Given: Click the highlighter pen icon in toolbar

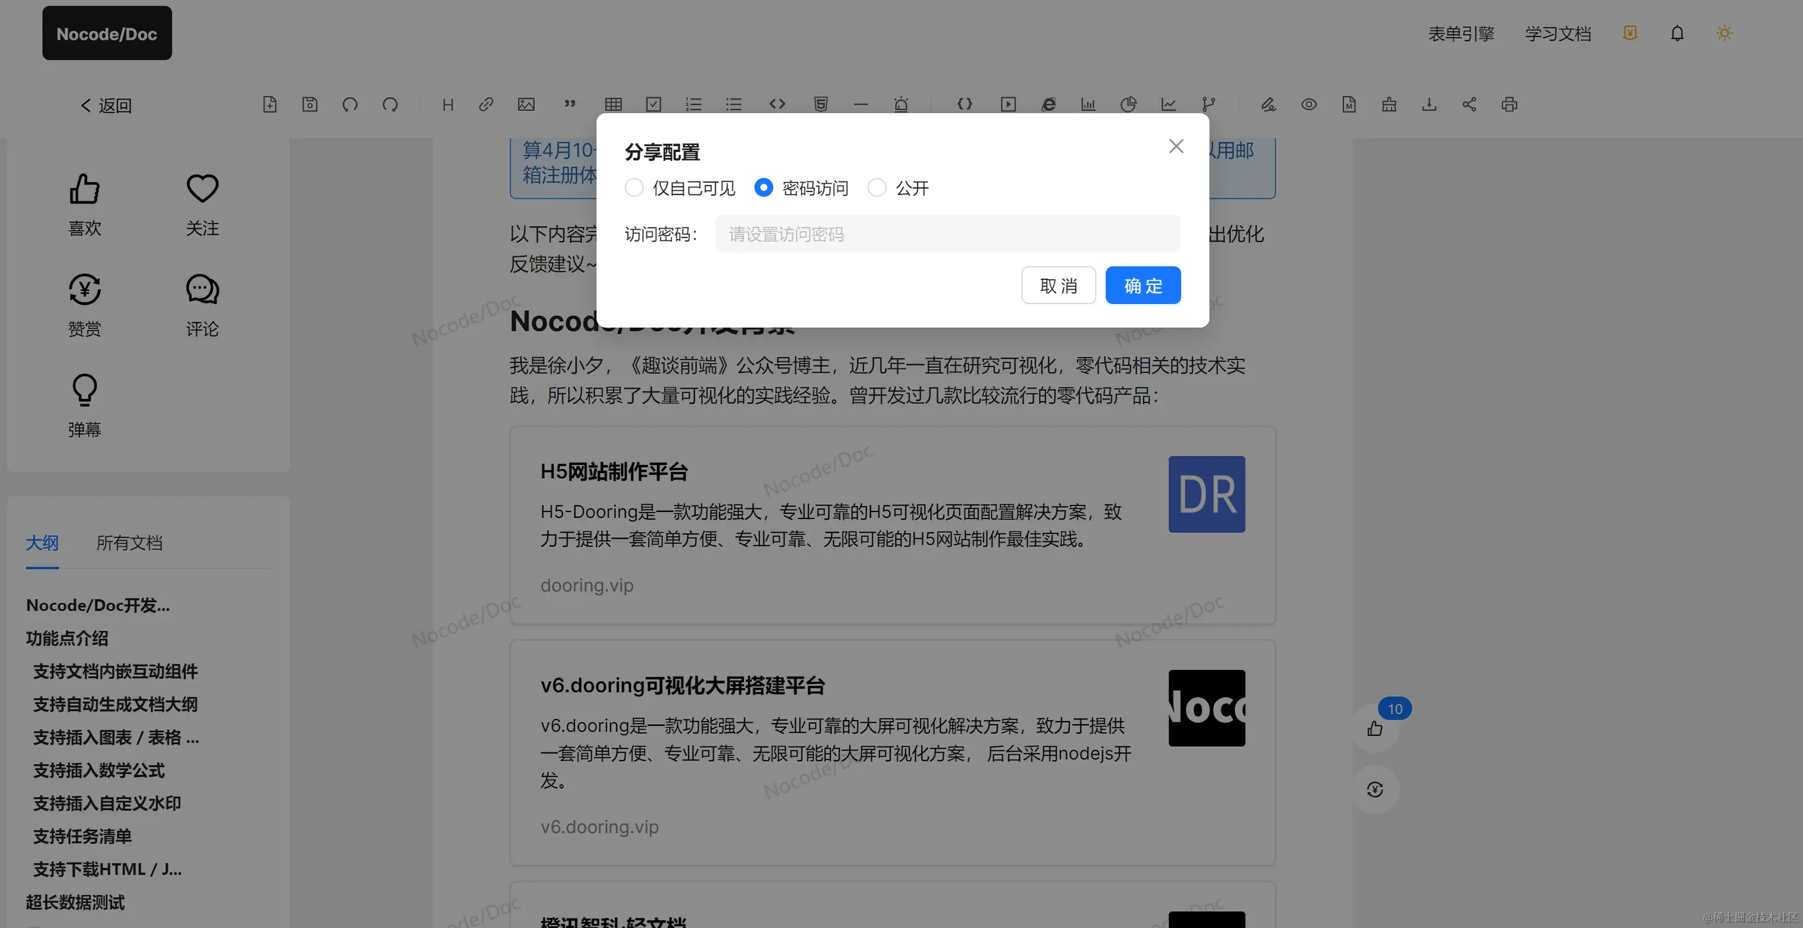Looking at the screenshot, I should 1268,104.
